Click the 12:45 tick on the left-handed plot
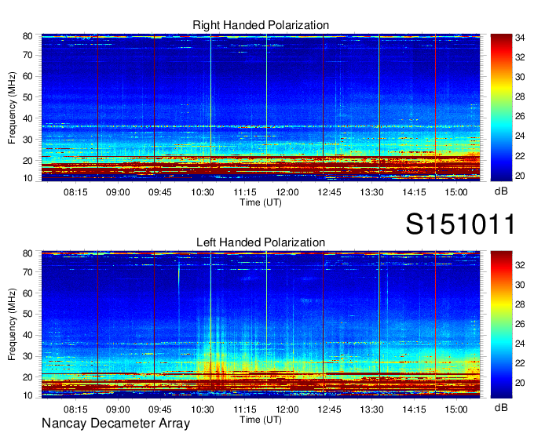Viewport: 534px width, 433px height. (329, 409)
